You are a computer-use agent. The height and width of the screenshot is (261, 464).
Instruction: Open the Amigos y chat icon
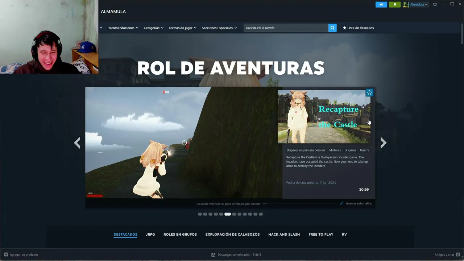point(458,254)
